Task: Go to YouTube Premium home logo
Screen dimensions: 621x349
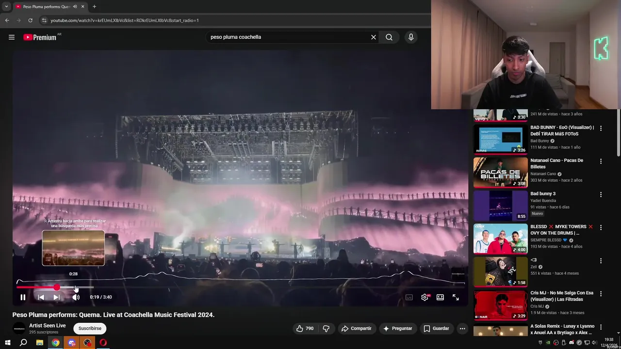Action: pyautogui.click(x=40, y=37)
